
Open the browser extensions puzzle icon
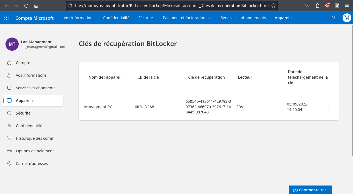[x=318, y=5]
